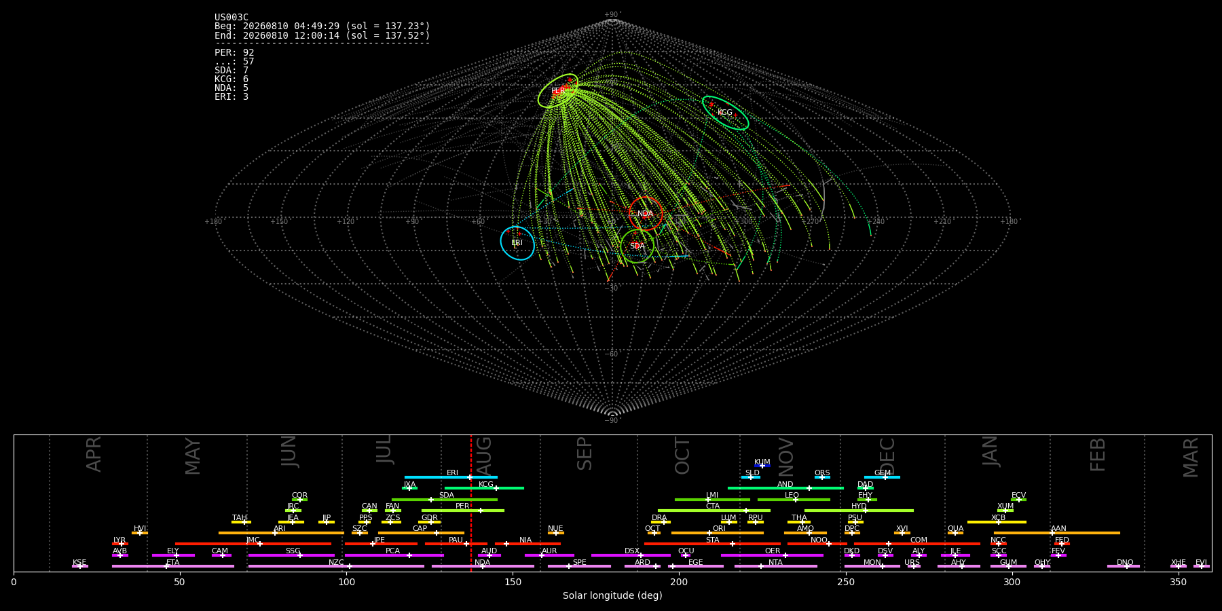Click the cyan ERI radiant circle
The width and height of the screenshot is (1222, 611).
coord(517,243)
